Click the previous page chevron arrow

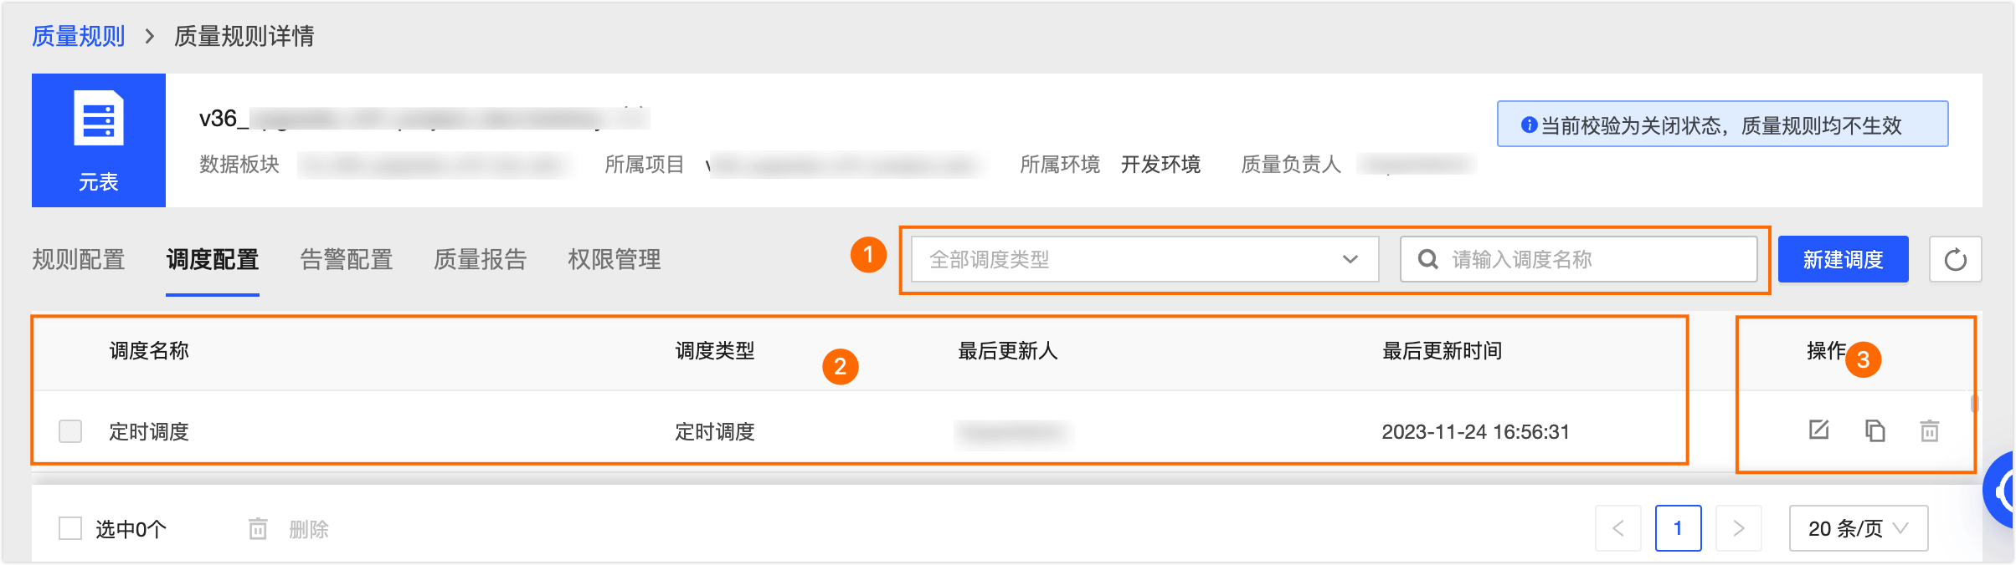click(x=1617, y=528)
